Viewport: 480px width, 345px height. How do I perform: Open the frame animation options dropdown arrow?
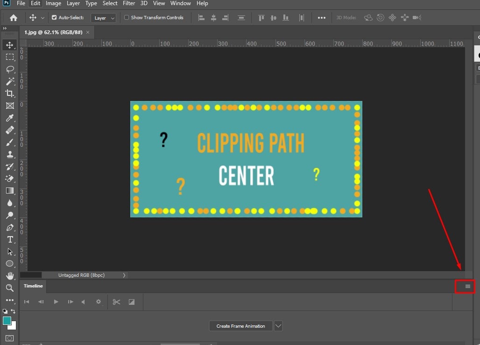pyautogui.click(x=278, y=326)
